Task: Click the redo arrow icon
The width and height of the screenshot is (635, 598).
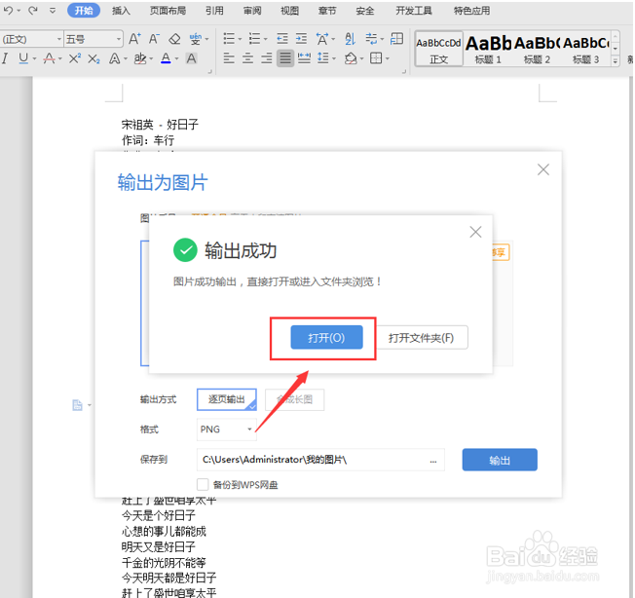Action: pyautogui.click(x=33, y=10)
